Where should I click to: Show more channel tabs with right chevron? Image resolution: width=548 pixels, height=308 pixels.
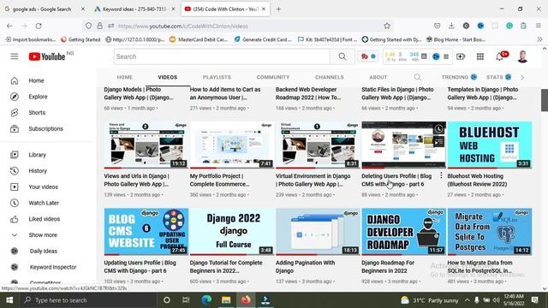point(522,77)
